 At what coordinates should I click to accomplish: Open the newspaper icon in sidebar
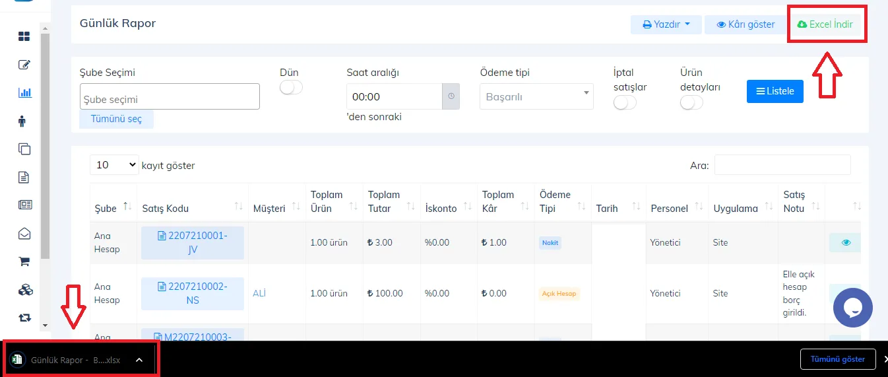(25, 205)
